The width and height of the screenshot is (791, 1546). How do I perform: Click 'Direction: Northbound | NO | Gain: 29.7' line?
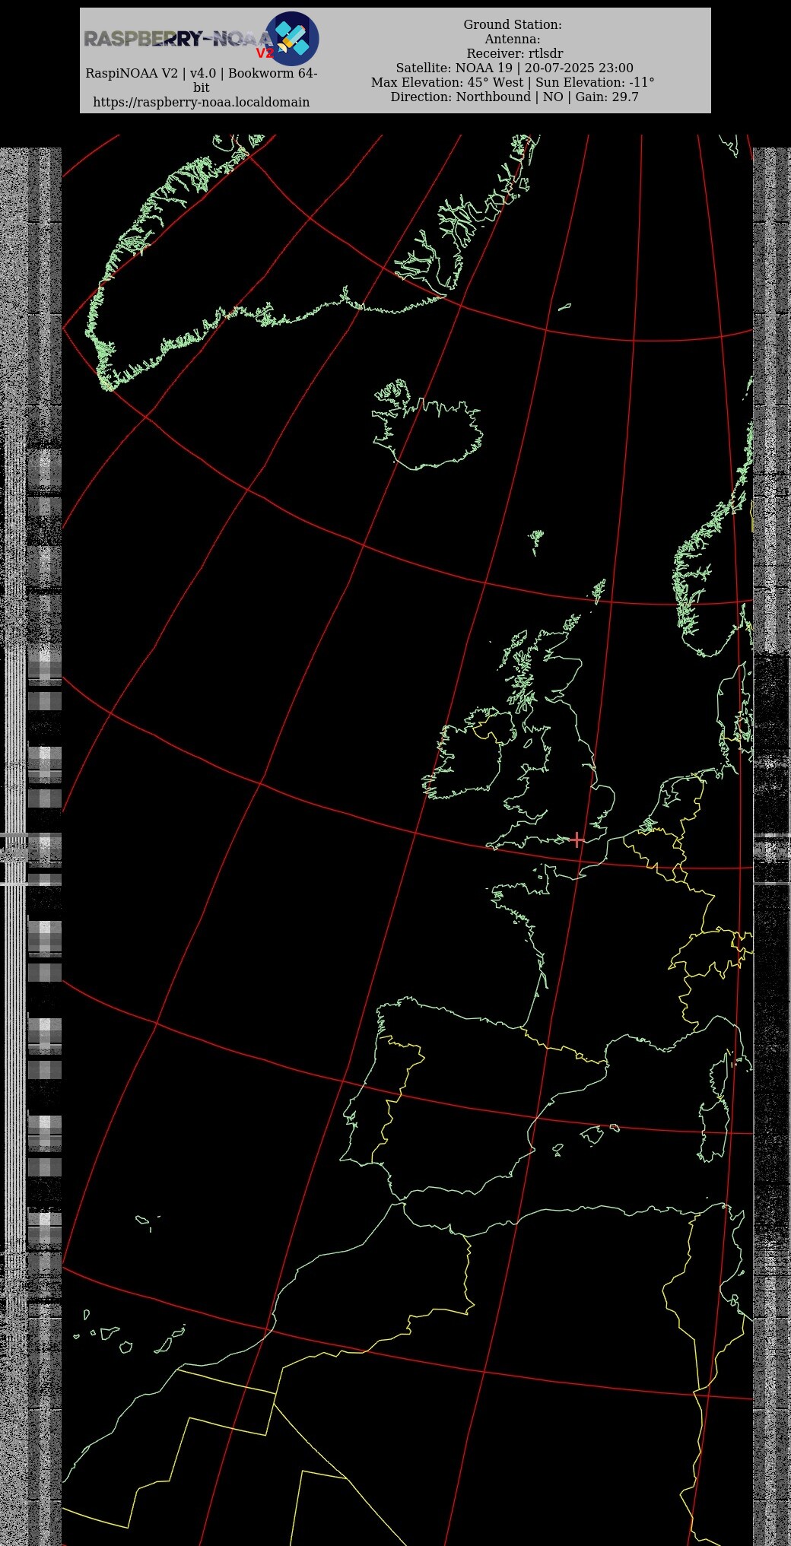click(x=514, y=97)
